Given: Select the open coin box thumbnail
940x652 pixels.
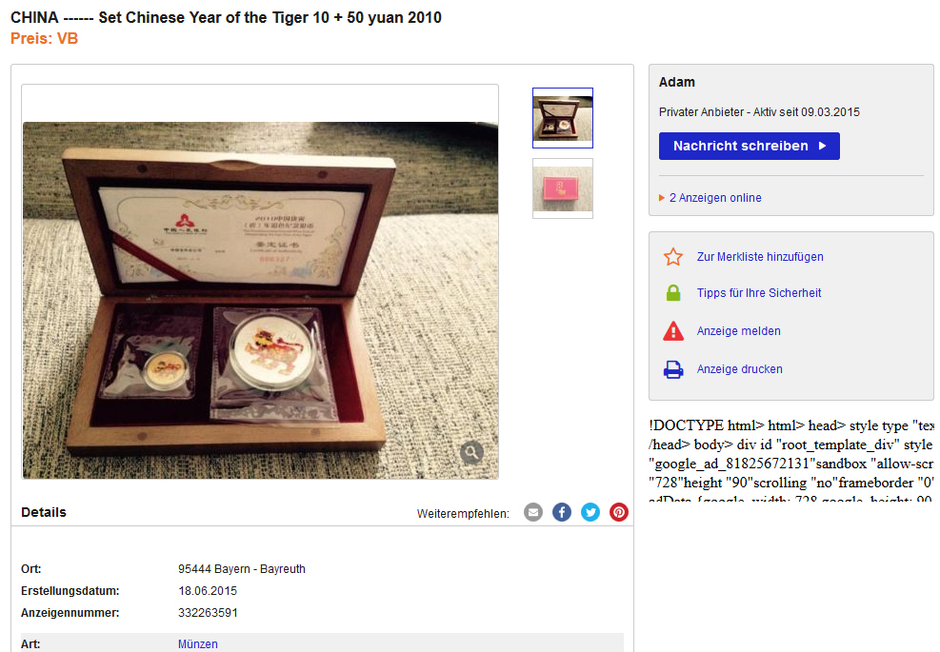Looking at the screenshot, I should [562, 118].
